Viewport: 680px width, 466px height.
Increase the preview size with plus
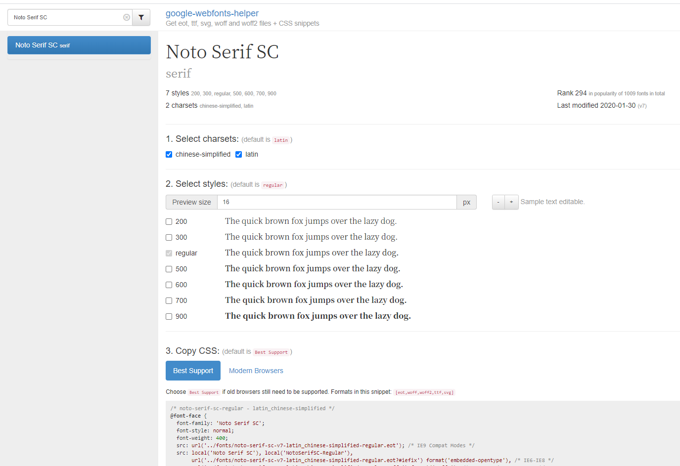coord(511,202)
